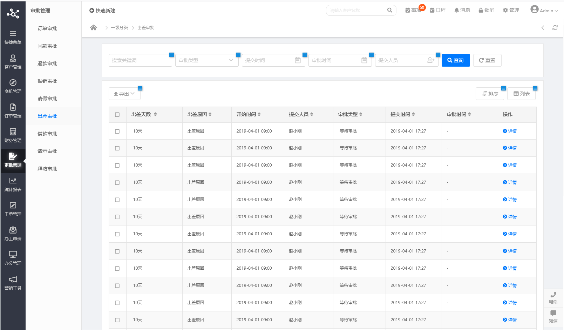The image size is (564, 330).
Task: Open 消息 bell notifications
Action: [462, 10]
